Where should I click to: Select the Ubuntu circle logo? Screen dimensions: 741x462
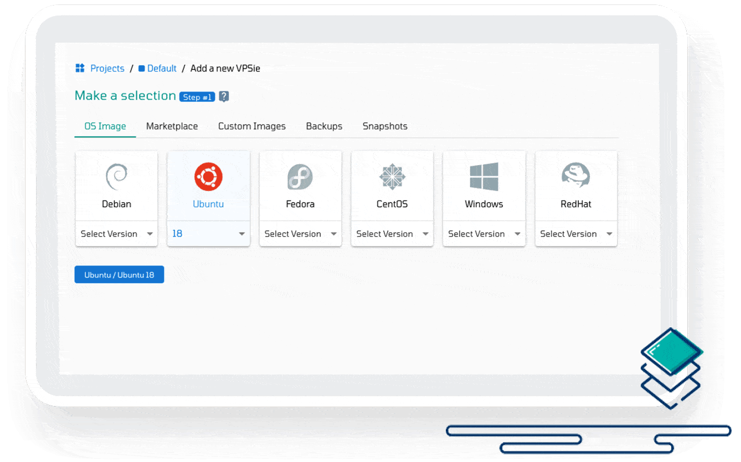click(208, 177)
